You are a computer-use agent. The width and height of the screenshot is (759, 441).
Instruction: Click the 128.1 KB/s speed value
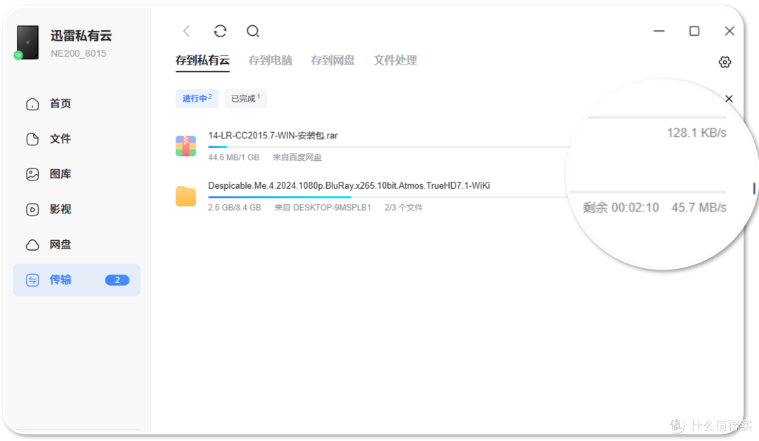coord(696,133)
